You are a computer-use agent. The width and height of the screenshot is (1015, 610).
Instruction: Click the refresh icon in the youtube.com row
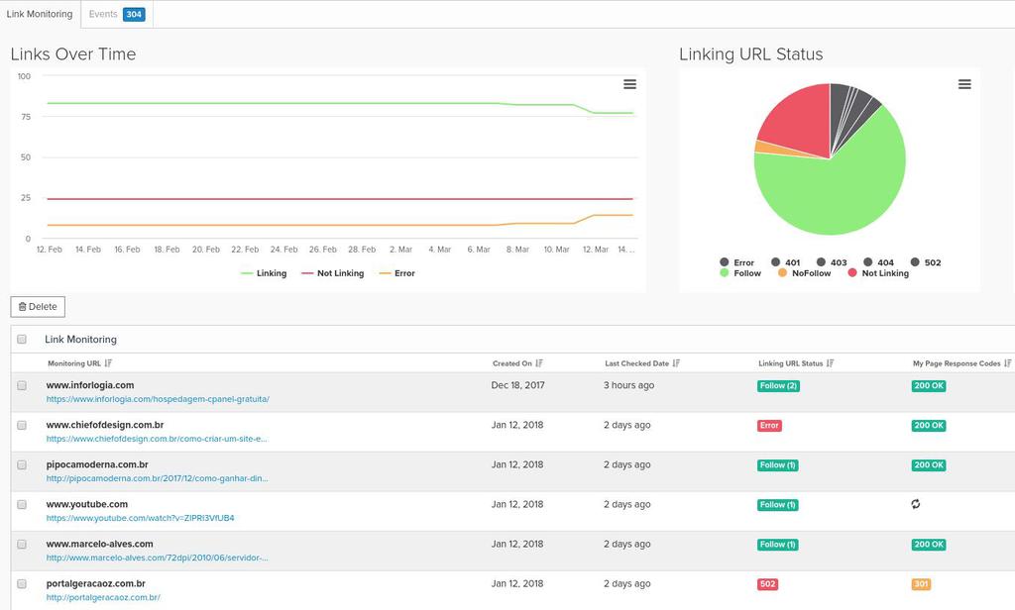914,504
